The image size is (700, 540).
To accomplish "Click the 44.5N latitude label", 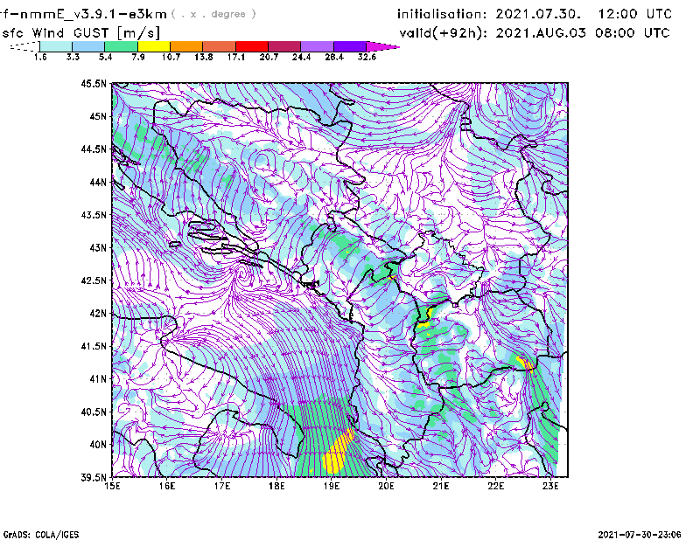I will coord(94,149).
